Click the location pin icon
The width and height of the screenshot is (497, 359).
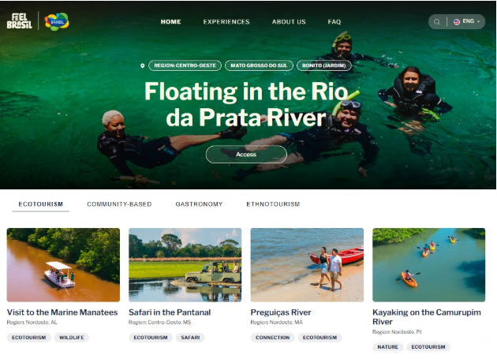(x=142, y=65)
